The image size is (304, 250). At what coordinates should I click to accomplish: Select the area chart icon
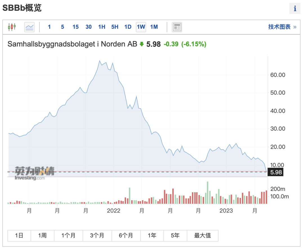pos(29,27)
